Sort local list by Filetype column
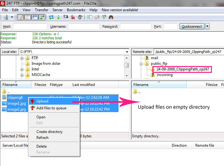 tap(59, 85)
